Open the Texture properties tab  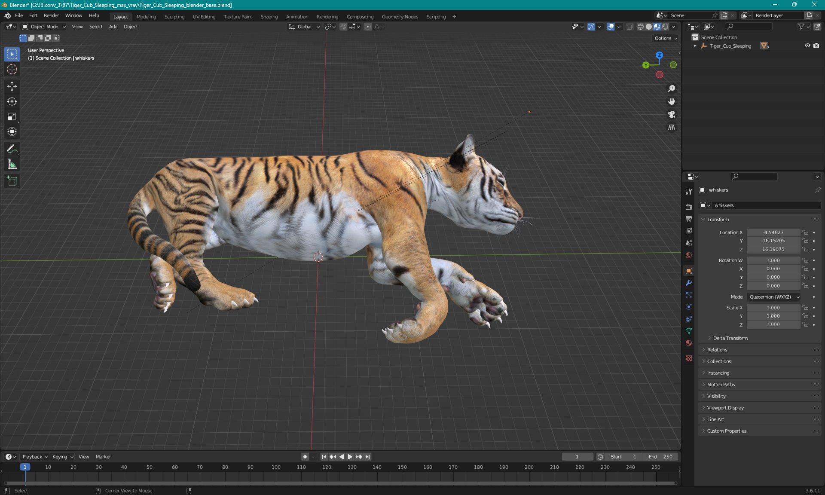(x=689, y=358)
